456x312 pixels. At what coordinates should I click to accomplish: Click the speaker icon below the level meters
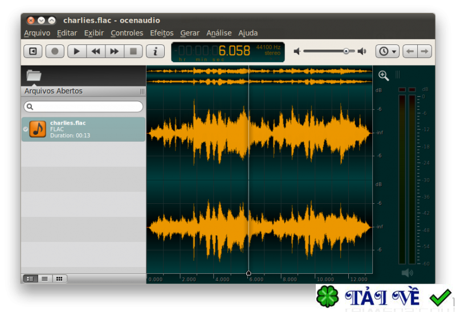coord(407,273)
